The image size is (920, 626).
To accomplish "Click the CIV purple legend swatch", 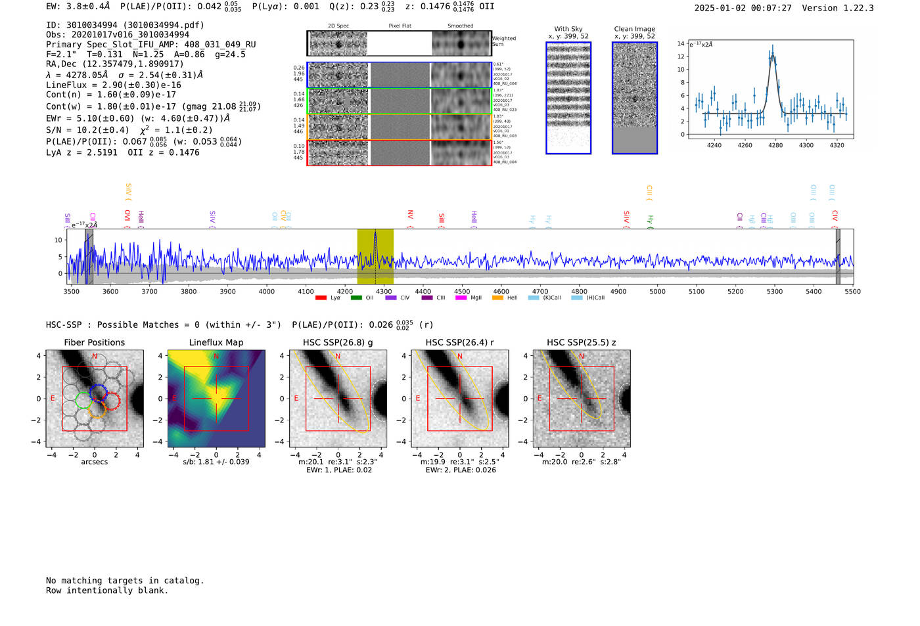I will 391,298.
